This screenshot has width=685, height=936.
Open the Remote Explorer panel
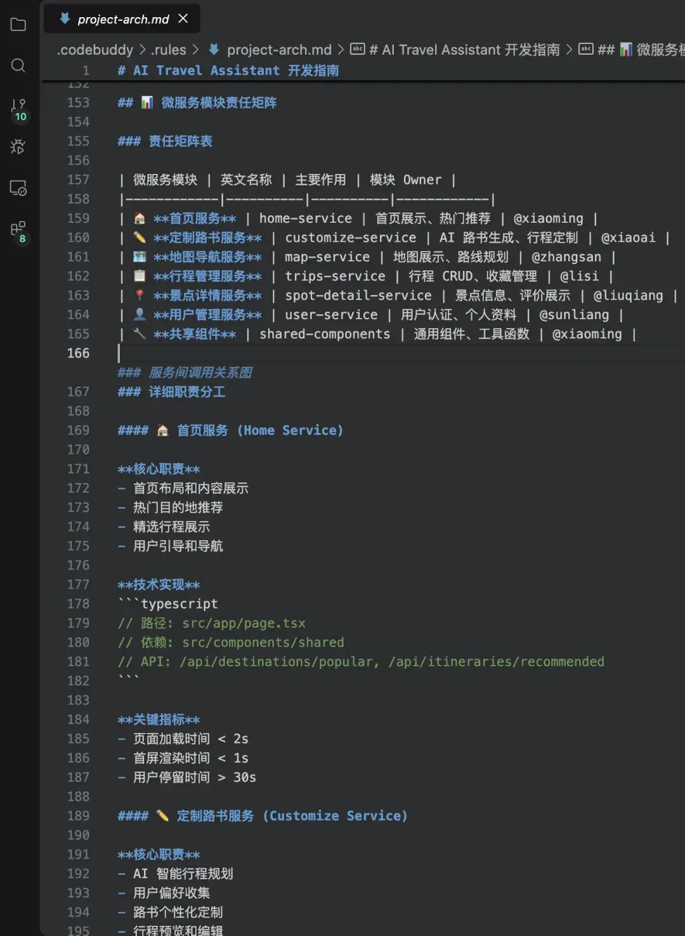18,189
